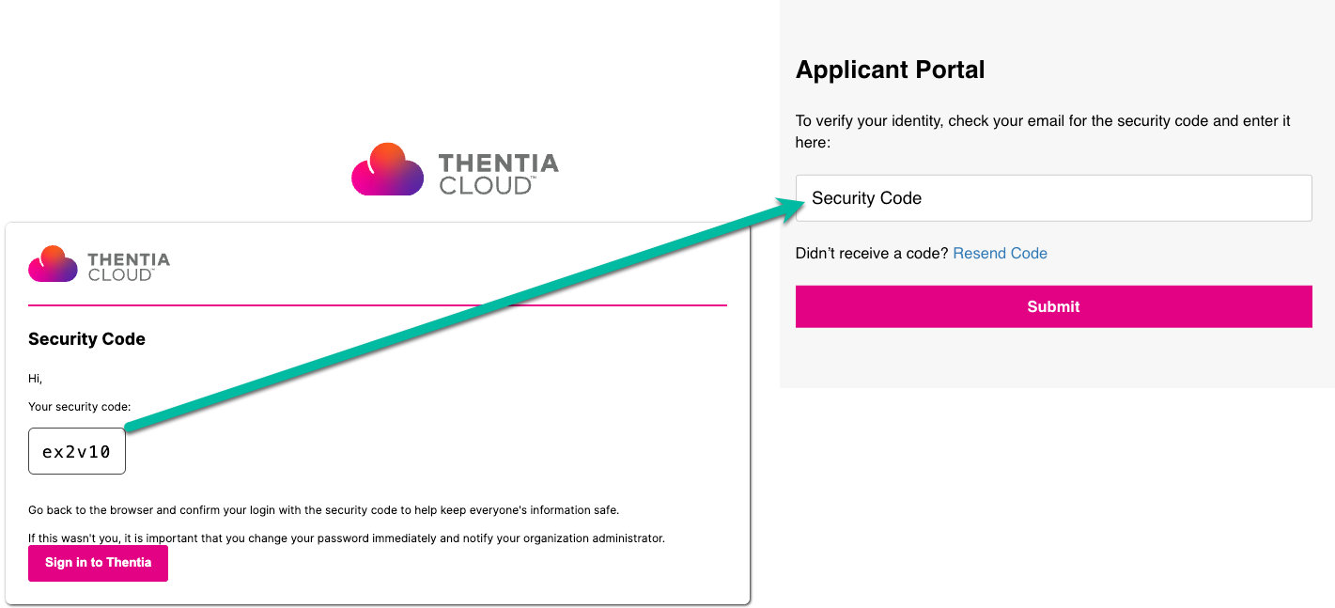This screenshot has height=608, width=1335.
Task: Click the "Didn't receive a code?" text
Action: tap(872, 253)
